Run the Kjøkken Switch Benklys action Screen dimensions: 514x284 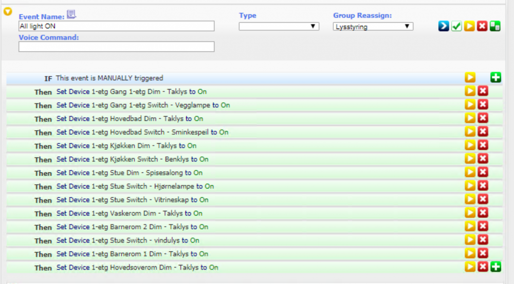pyautogui.click(x=470, y=159)
